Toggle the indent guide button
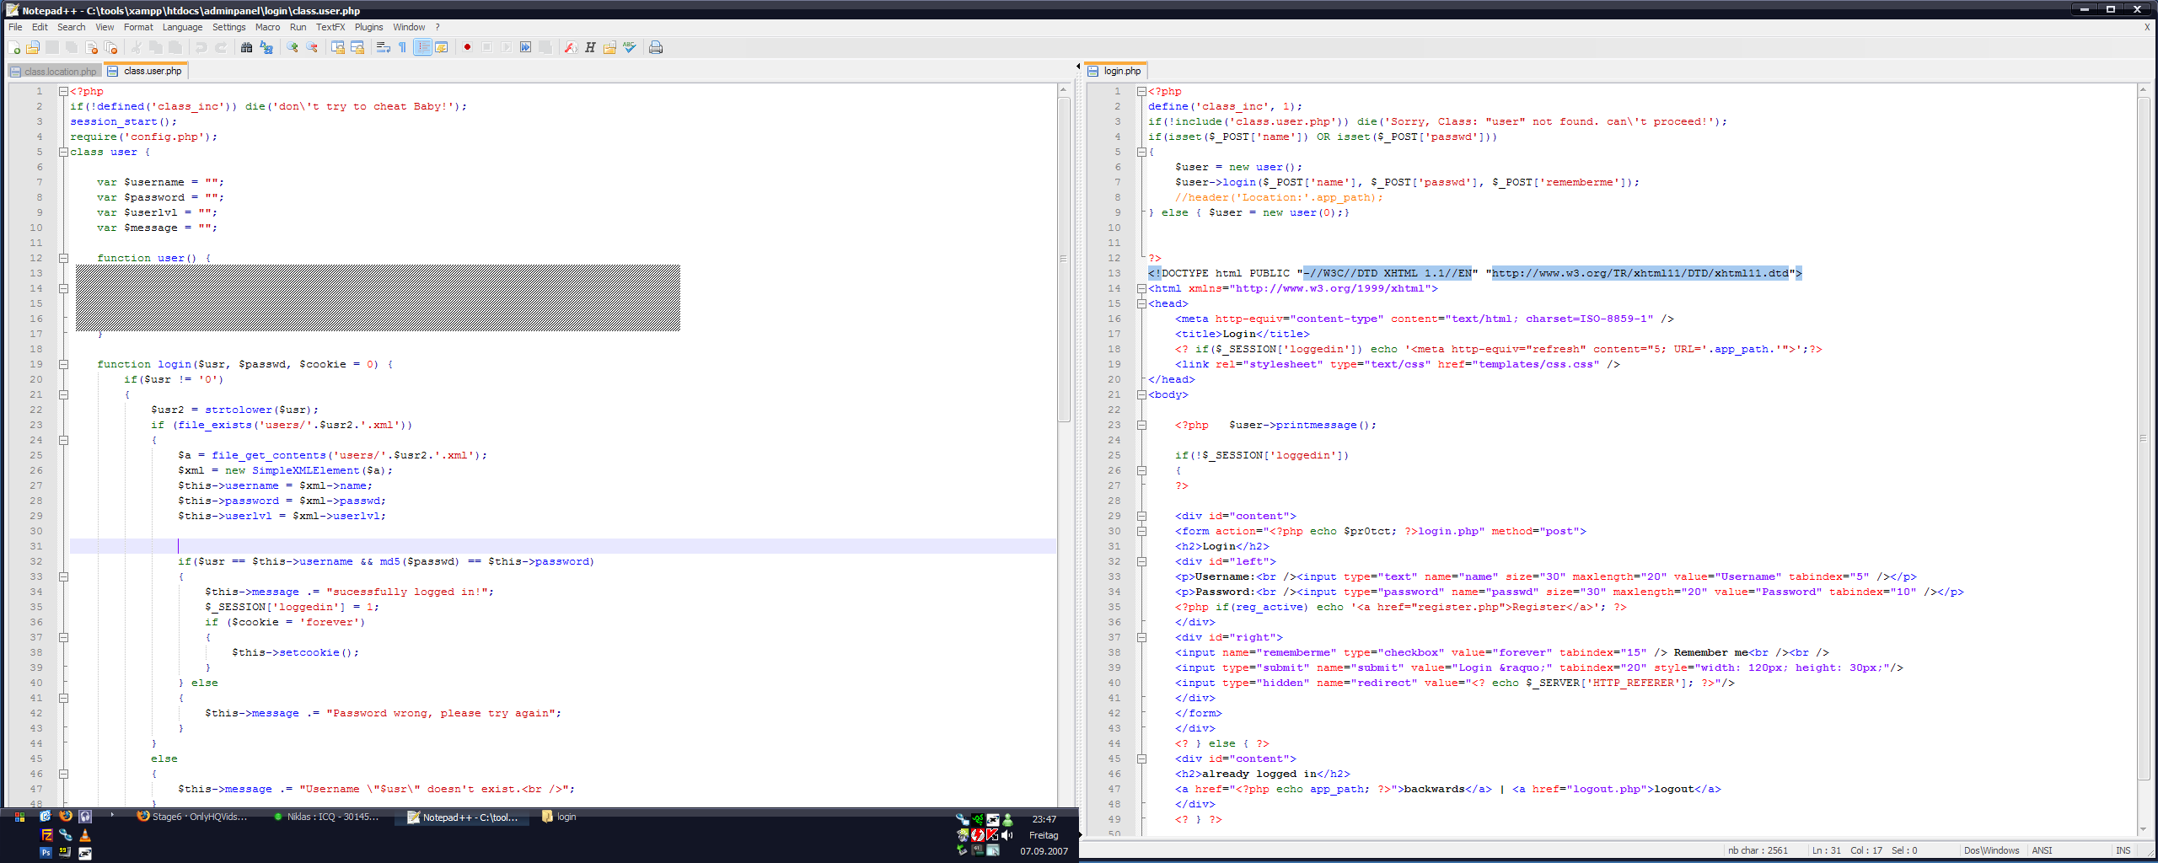Image resolution: width=2158 pixels, height=863 pixels. [x=422, y=47]
